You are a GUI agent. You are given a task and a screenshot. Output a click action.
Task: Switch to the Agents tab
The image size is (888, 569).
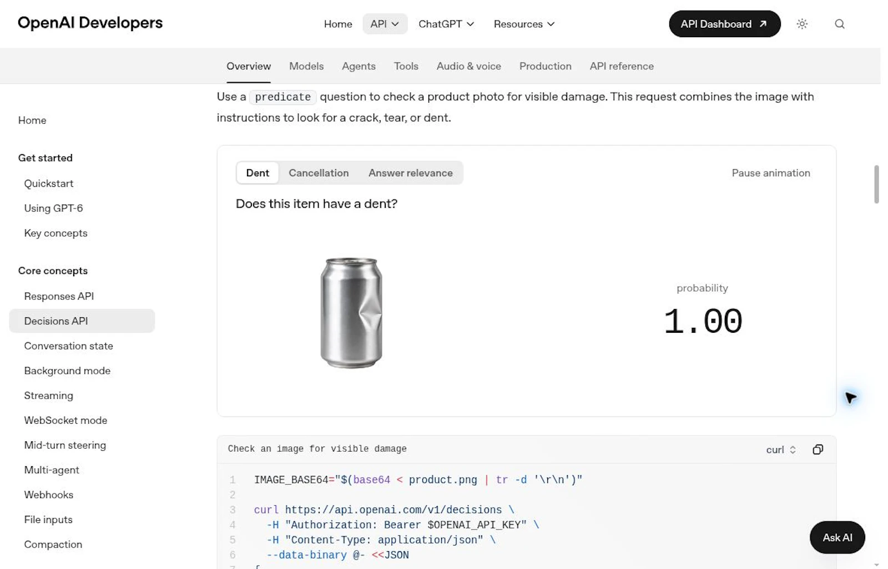(x=359, y=66)
